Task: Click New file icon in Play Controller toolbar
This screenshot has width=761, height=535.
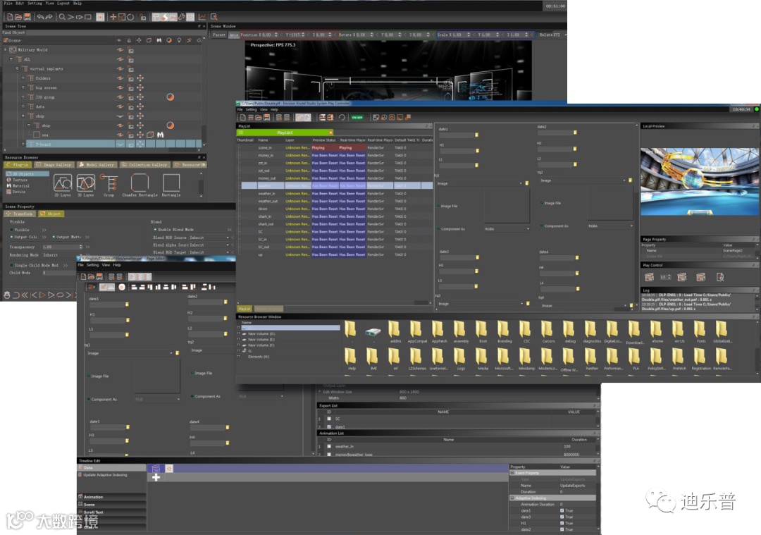Action: pyautogui.click(x=242, y=118)
